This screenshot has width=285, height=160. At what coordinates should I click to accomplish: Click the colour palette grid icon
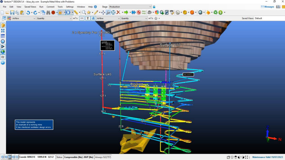pos(9,18)
